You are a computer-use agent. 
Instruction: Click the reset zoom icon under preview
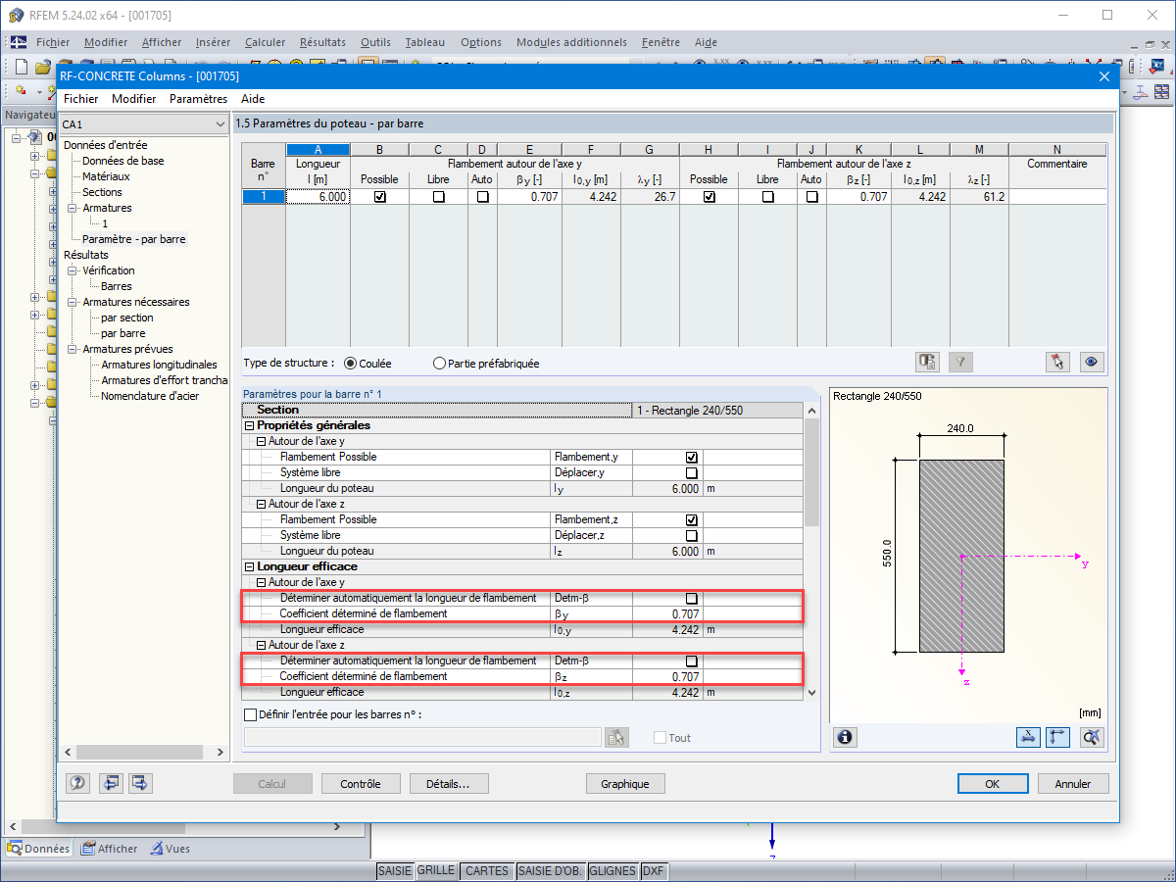coord(1093,737)
